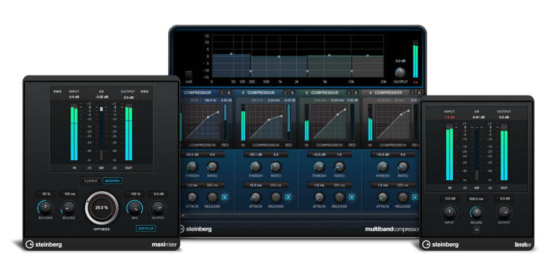This screenshot has height=268, width=553.
Task: Bypass band 1 in the multiband compressor
Action: tap(222, 93)
